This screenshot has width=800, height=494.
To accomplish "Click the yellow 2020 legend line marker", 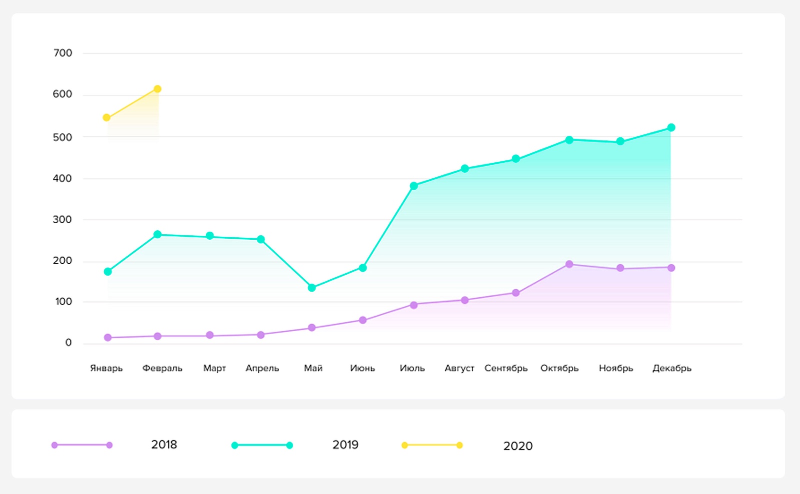I will [432, 445].
